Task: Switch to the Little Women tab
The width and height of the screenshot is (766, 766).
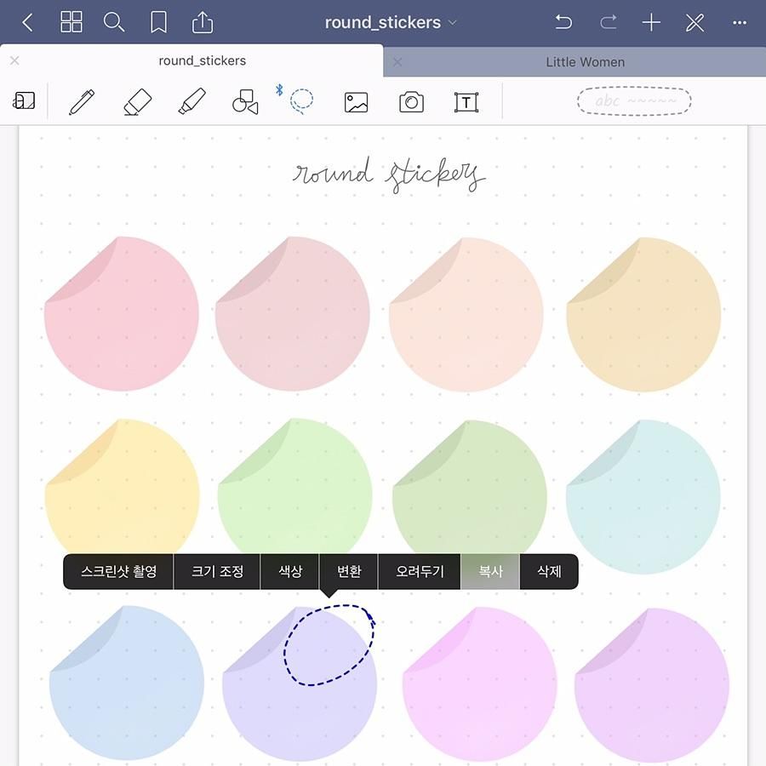Action: click(585, 62)
